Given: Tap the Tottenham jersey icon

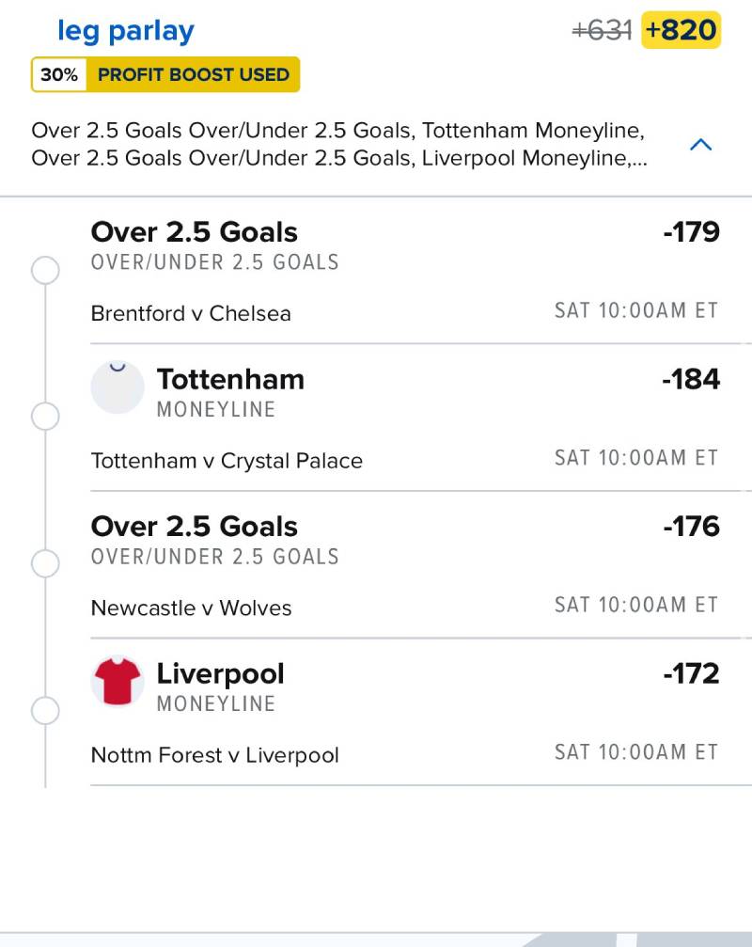Looking at the screenshot, I should pos(117,387).
